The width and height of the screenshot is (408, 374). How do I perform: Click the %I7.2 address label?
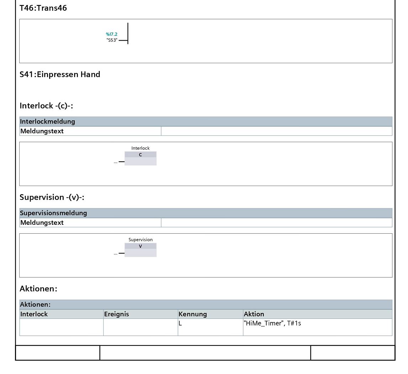[x=111, y=34]
